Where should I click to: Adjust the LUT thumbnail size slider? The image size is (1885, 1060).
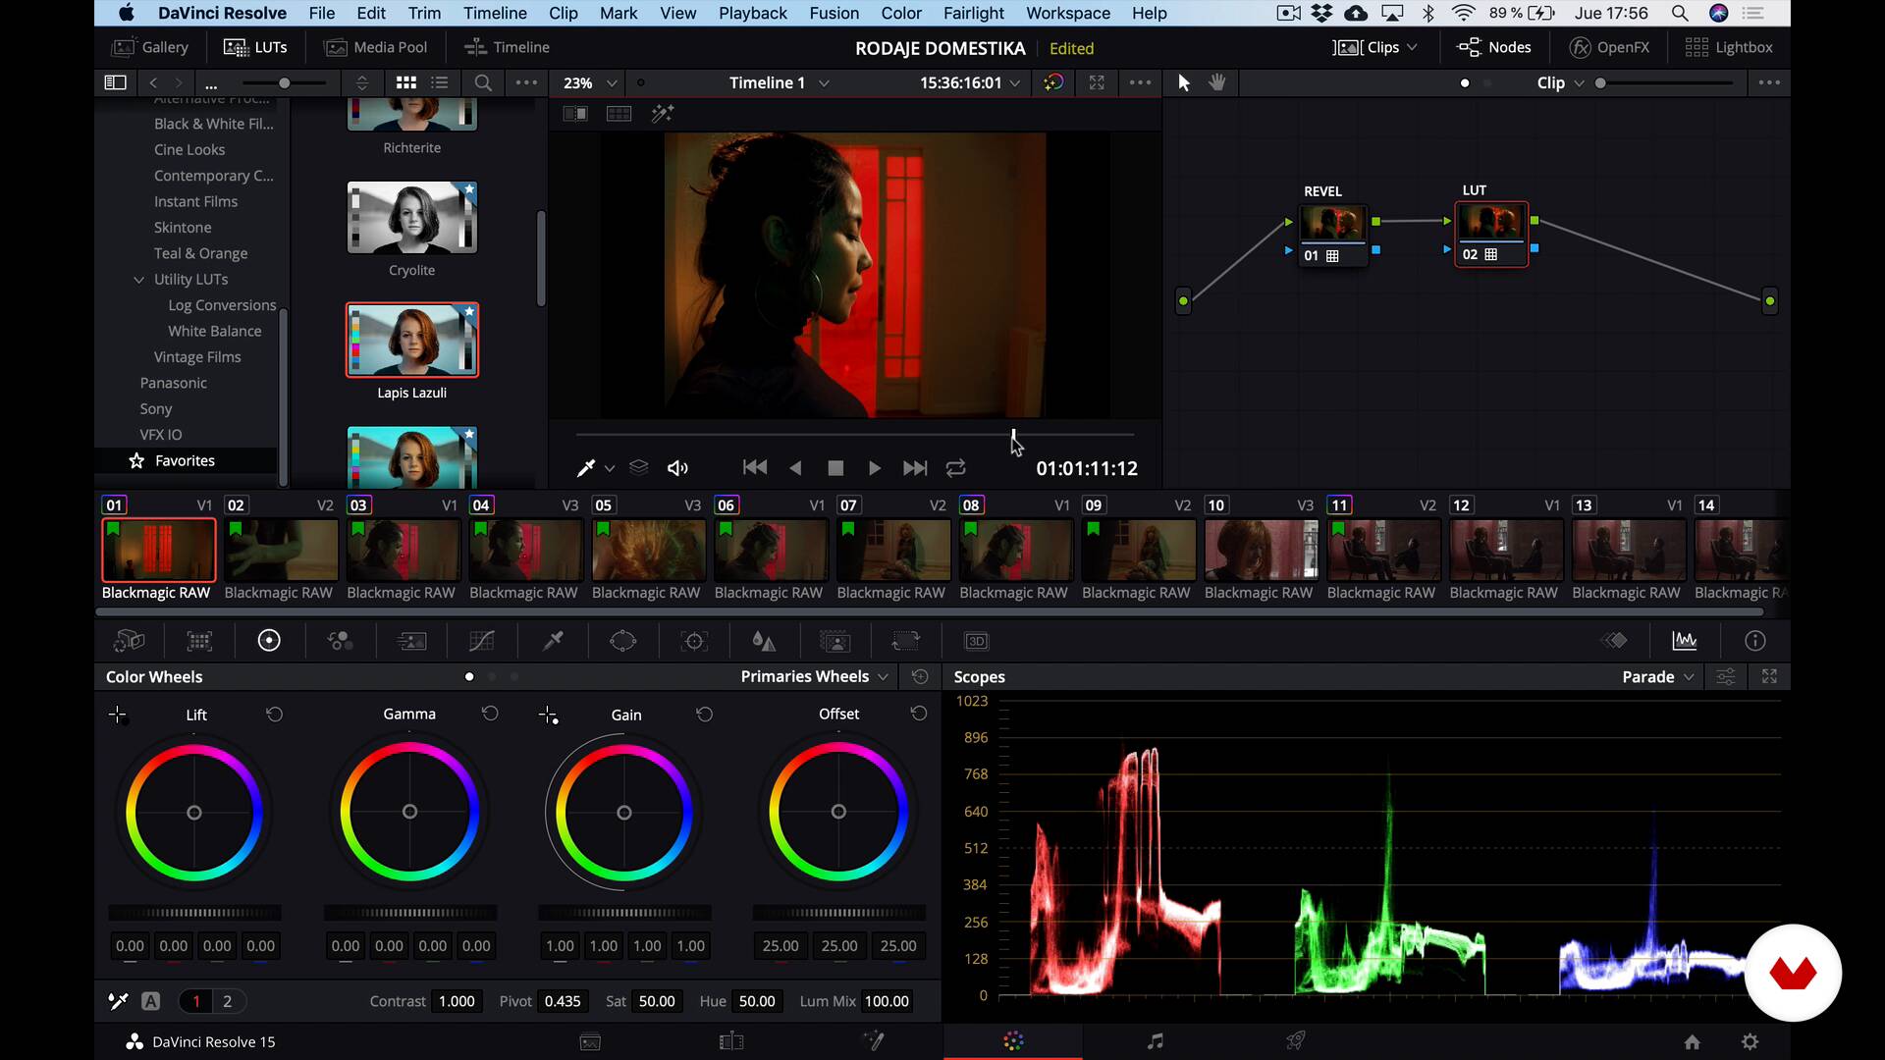point(285,83)
